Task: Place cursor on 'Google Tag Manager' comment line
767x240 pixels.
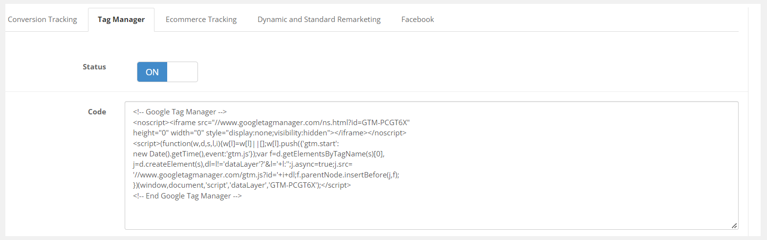Action: point(179,112)
